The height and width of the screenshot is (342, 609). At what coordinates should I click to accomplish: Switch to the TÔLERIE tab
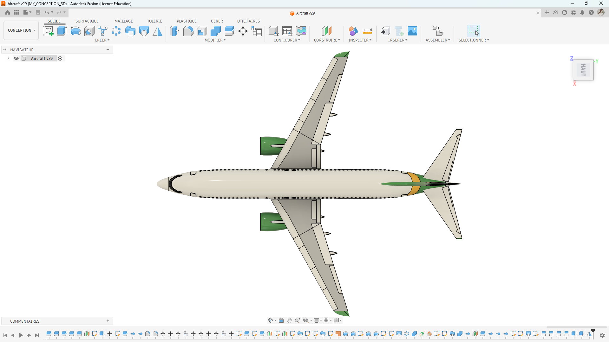tap(154, 21)
